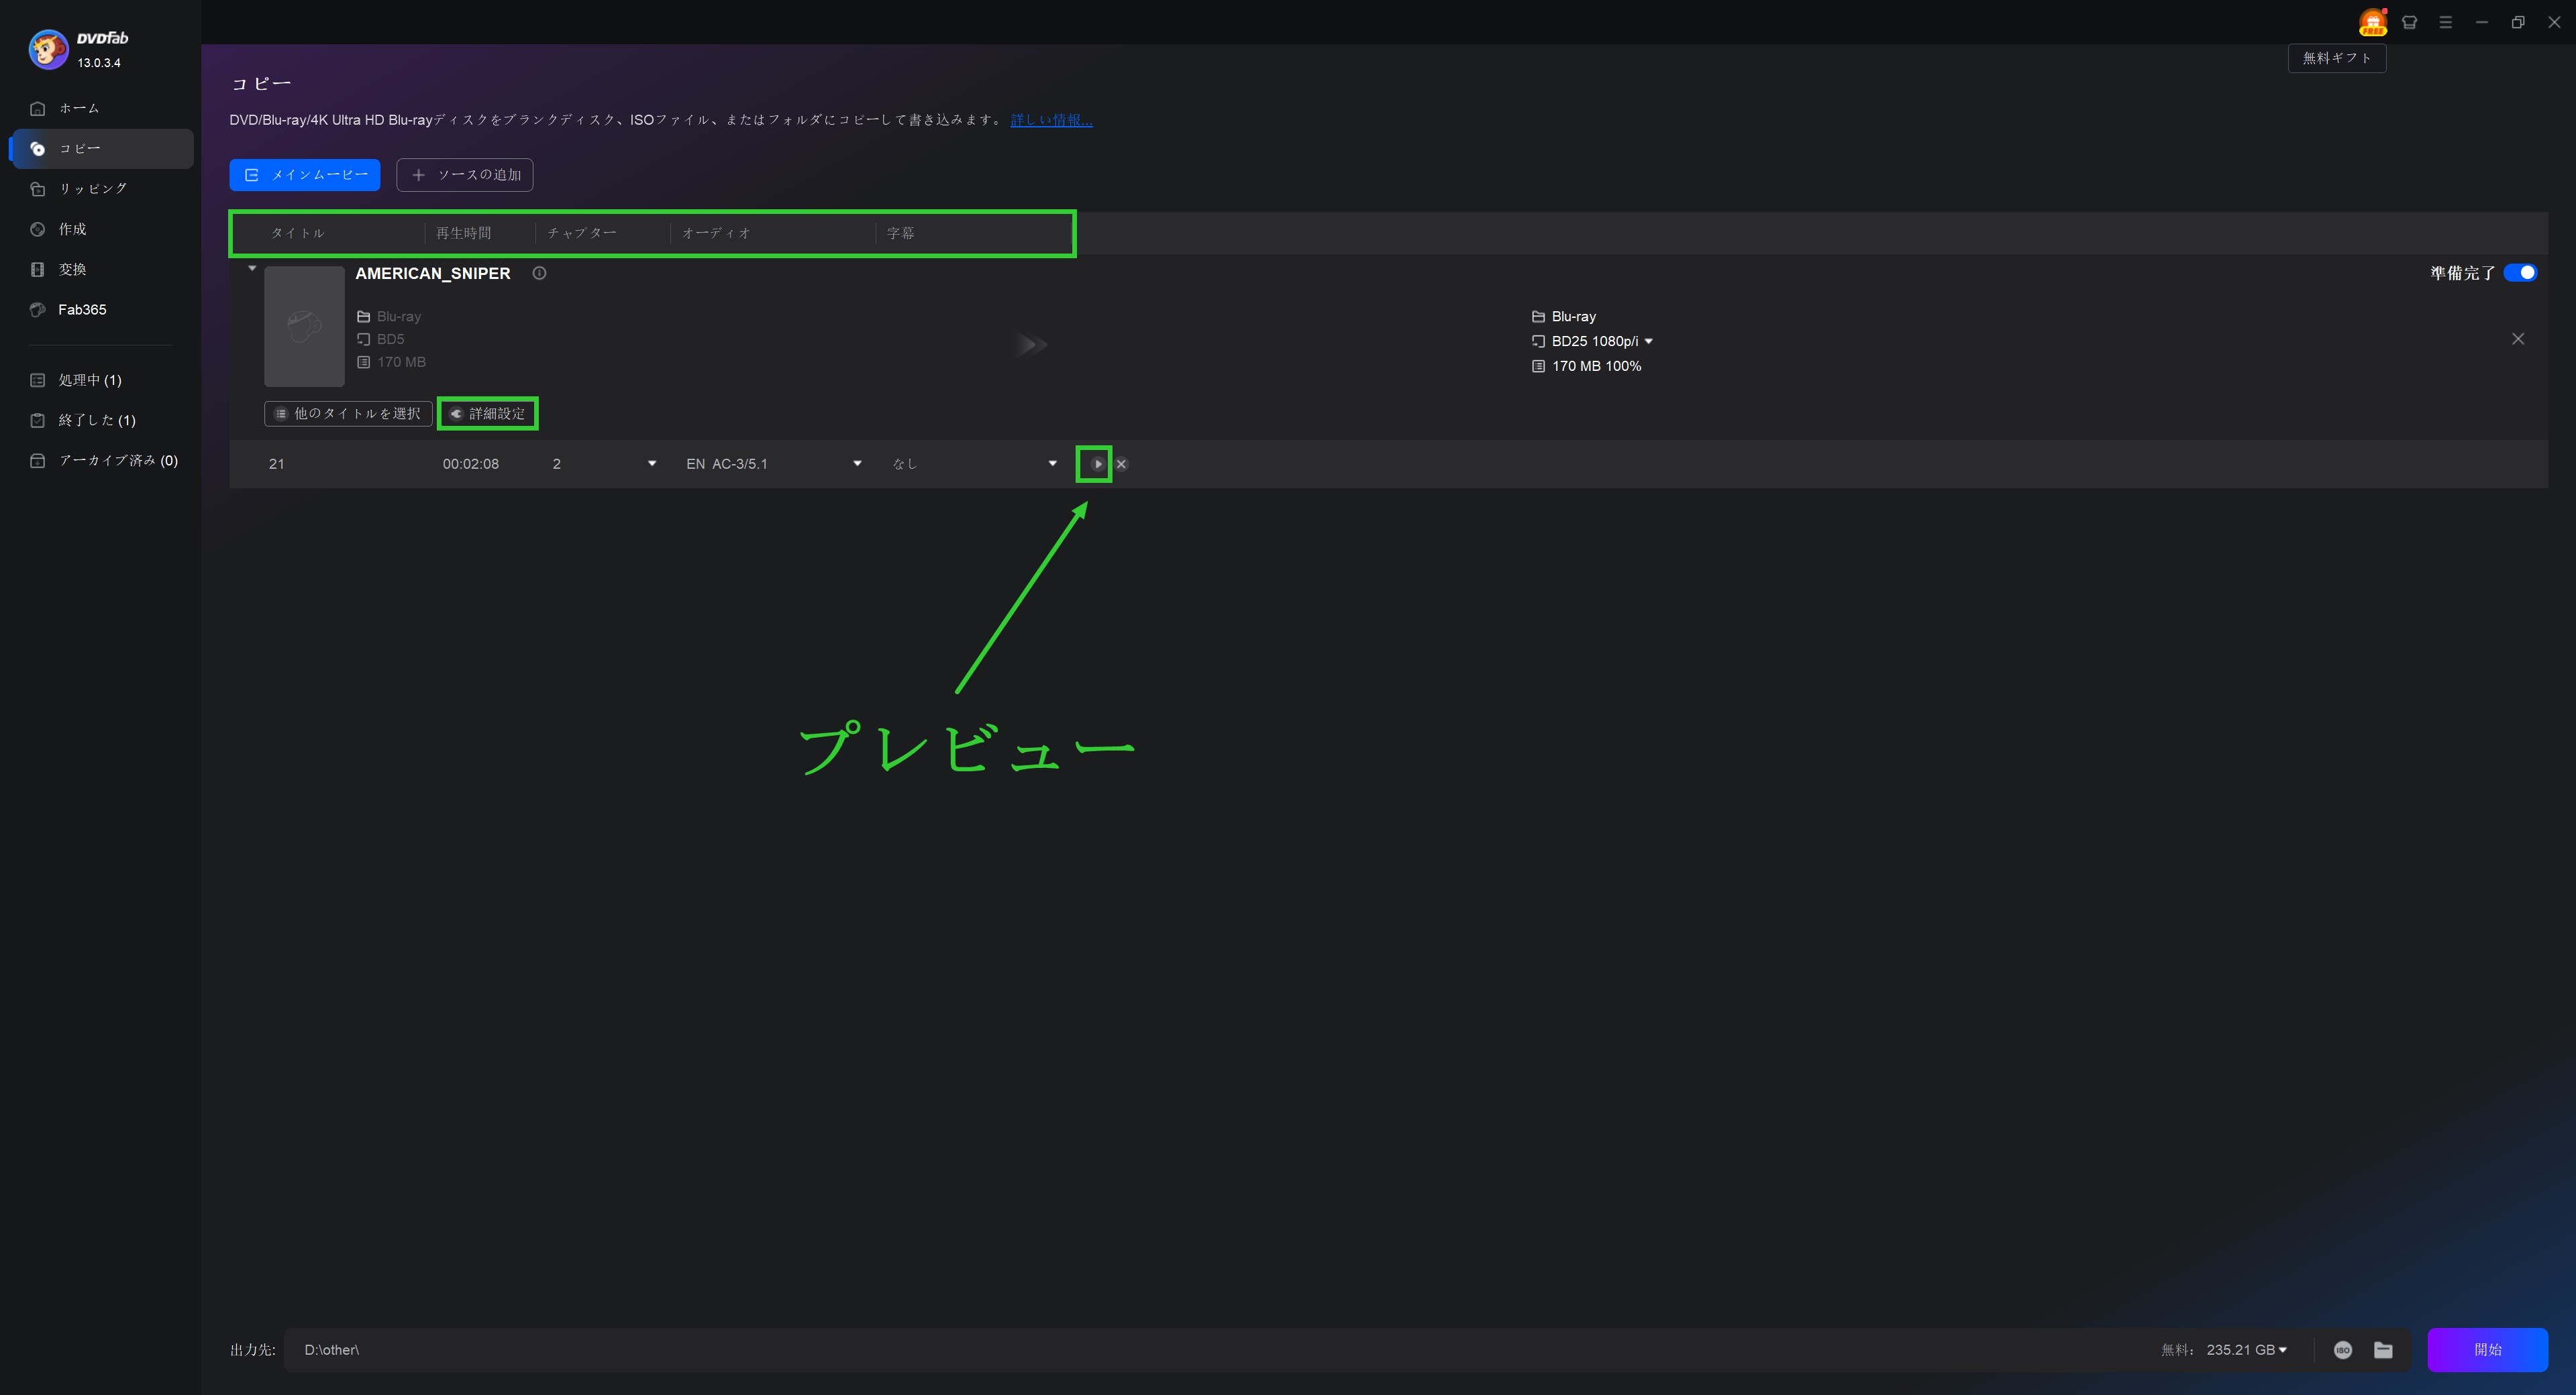The image size is (2576, 1395).
Task: Open the hamburger main menu icon
Action: 2445,22
